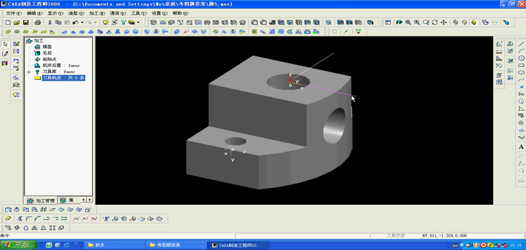Switch to the 属性 tab beside 加工管理
This screenshot has height=250, width=526.
point(68,201)
